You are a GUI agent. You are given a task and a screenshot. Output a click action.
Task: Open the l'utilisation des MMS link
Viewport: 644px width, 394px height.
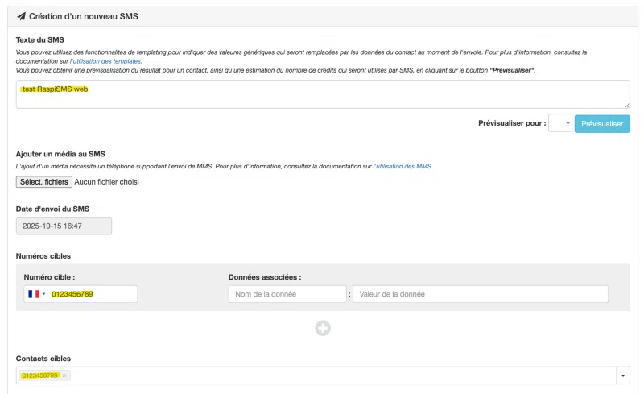pos(402,166)
